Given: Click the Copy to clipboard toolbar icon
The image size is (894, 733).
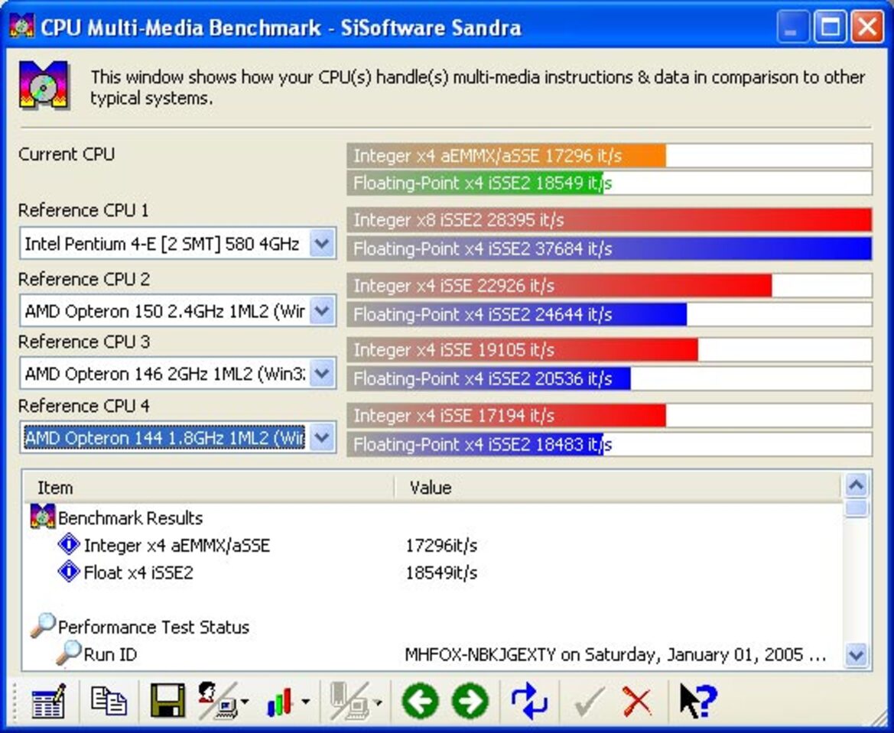Looking at the screenshot, I should click(109, 700).
